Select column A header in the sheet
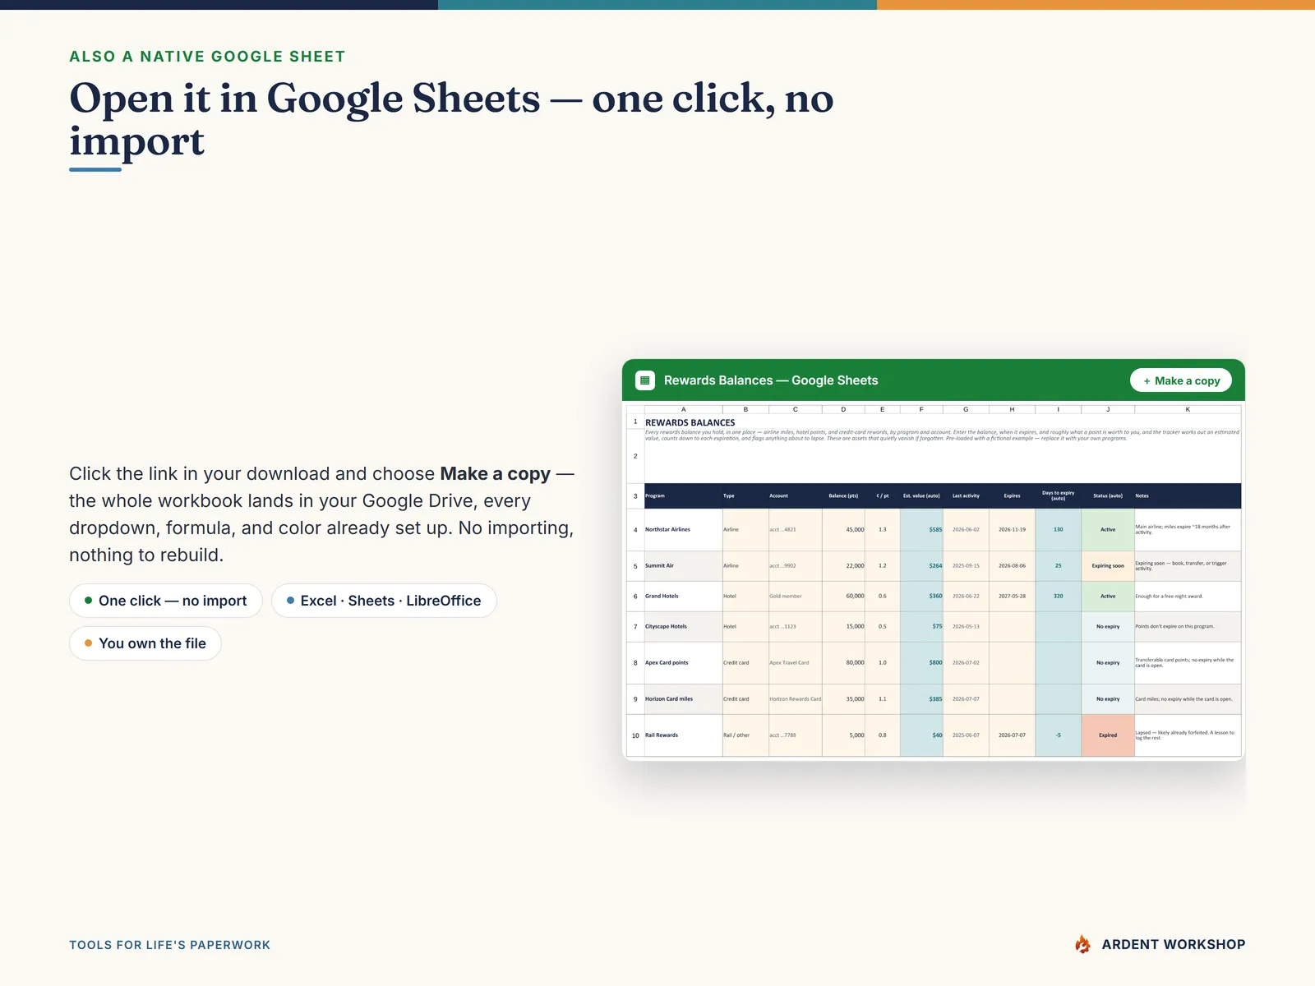Screen dimensions: 1315x986 (x=683, y=409)
